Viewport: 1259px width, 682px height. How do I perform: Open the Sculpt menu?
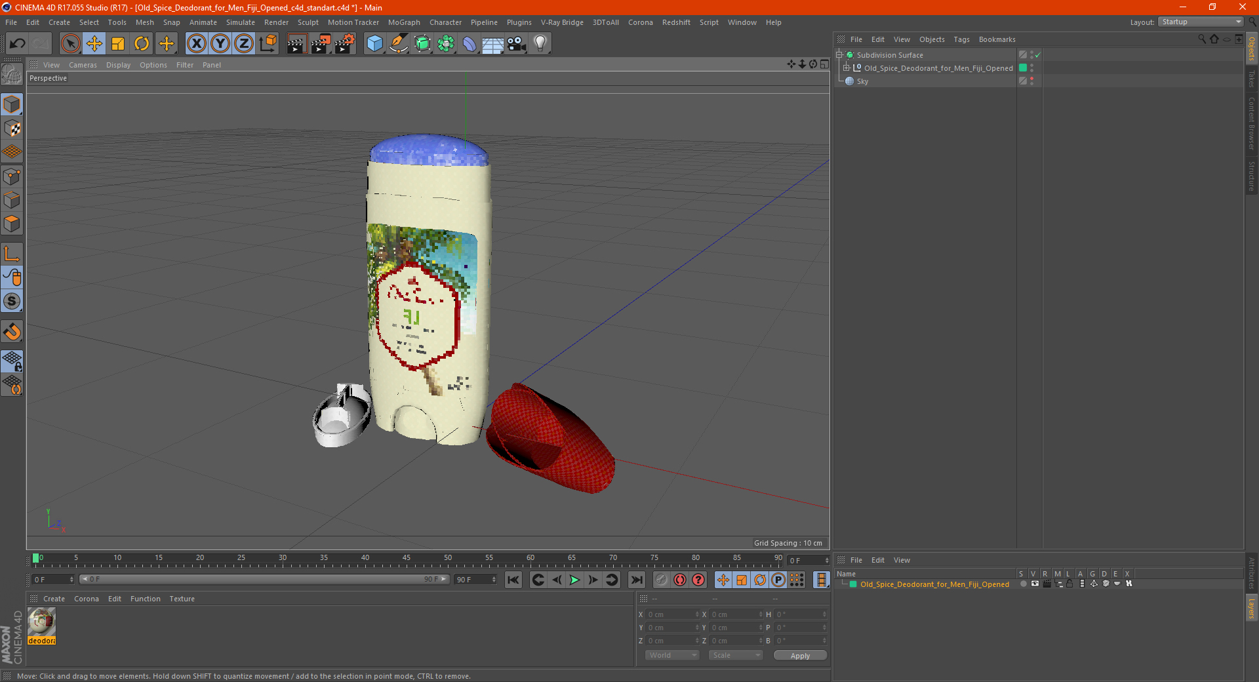tap(308, 22)
